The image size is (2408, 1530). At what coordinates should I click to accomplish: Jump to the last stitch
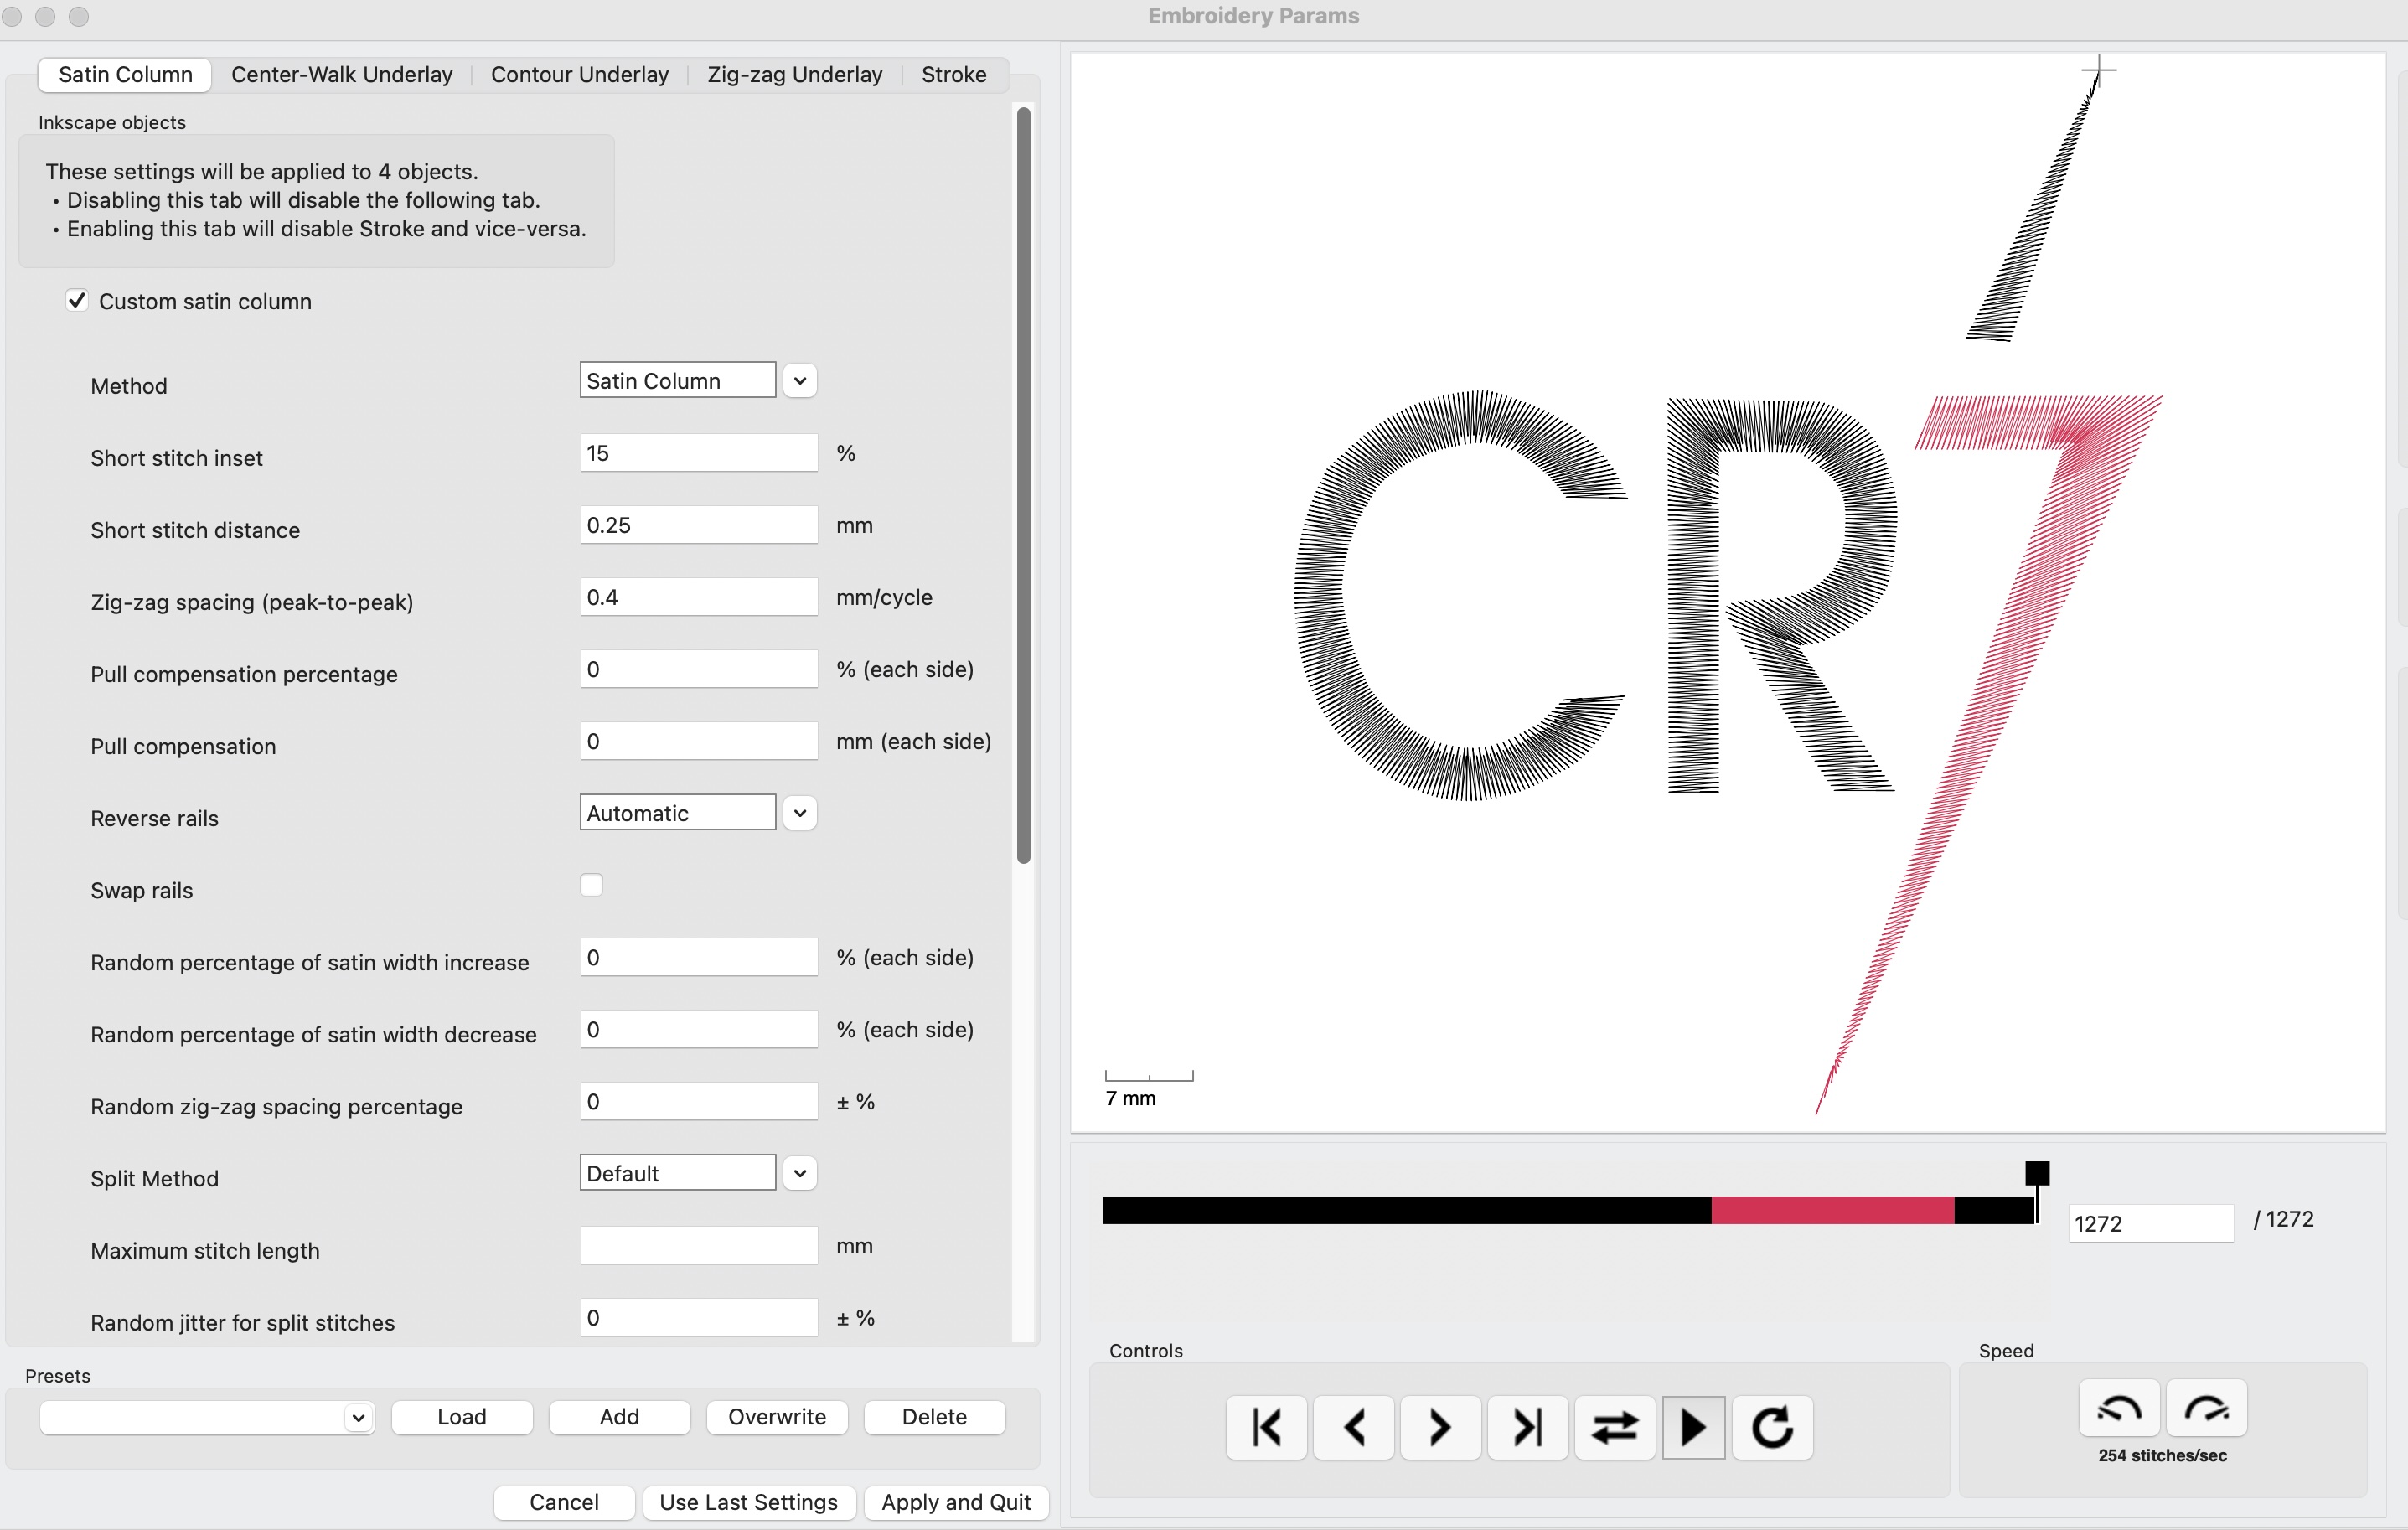pos(1527,1427)
